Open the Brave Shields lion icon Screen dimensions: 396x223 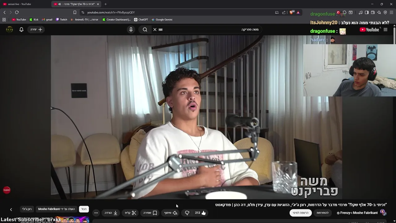[291, 12]
